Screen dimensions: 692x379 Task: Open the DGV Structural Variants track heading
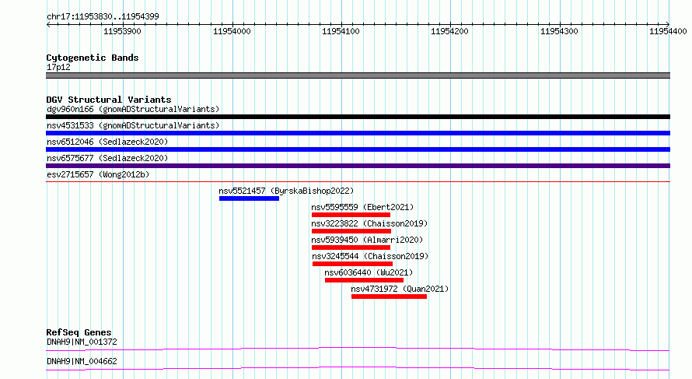click(109, 100)
